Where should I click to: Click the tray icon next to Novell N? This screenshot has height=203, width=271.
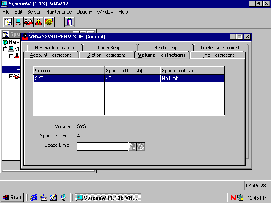click(x=241, y=198)
